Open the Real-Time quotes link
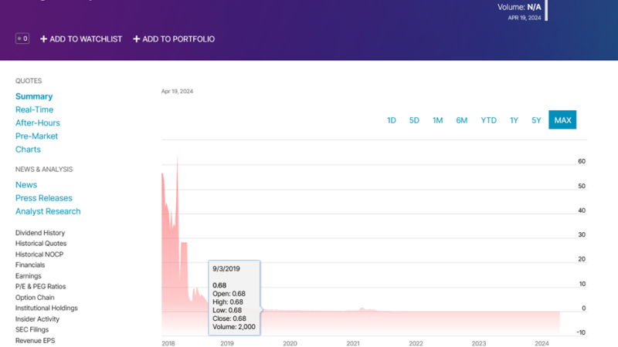This screenshot has height=347, width=618. (x=34, y=109)
